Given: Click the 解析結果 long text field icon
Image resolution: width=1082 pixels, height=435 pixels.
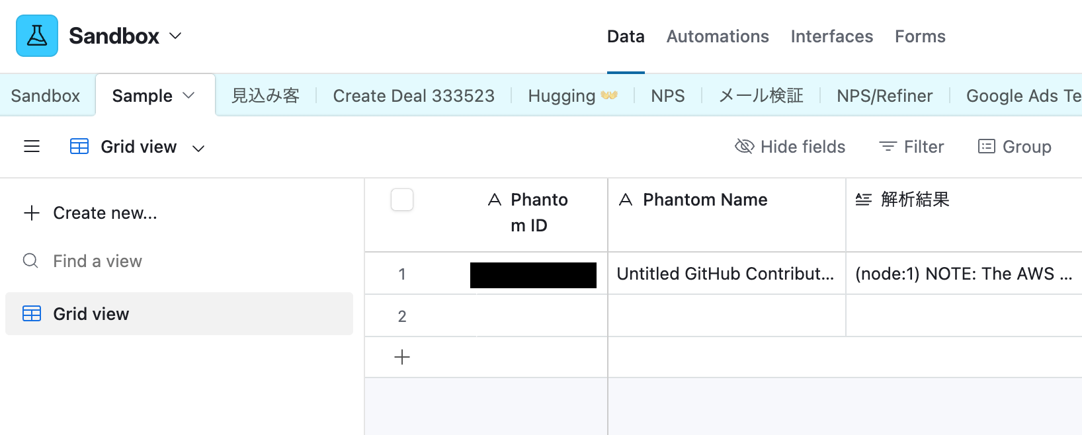Looking at the screenshot, I should [863, 200].
